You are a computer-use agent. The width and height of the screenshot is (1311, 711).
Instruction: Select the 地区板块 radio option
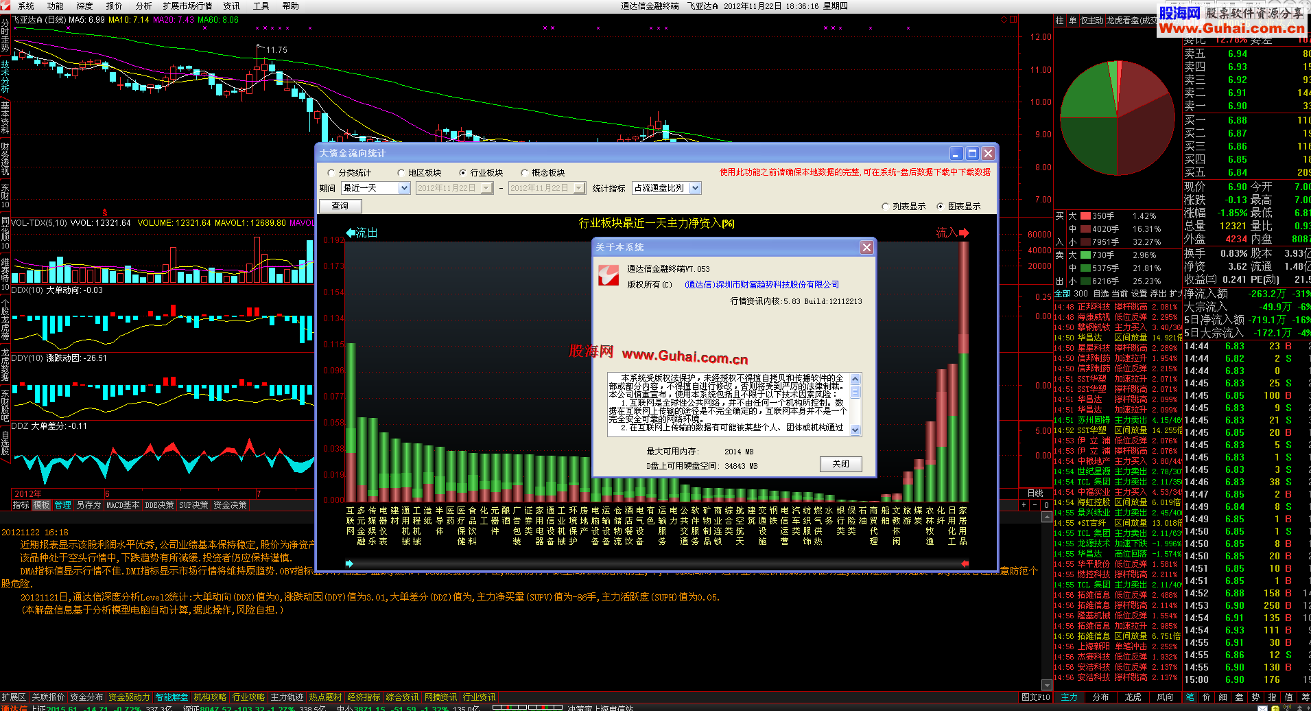coord(420,173)
